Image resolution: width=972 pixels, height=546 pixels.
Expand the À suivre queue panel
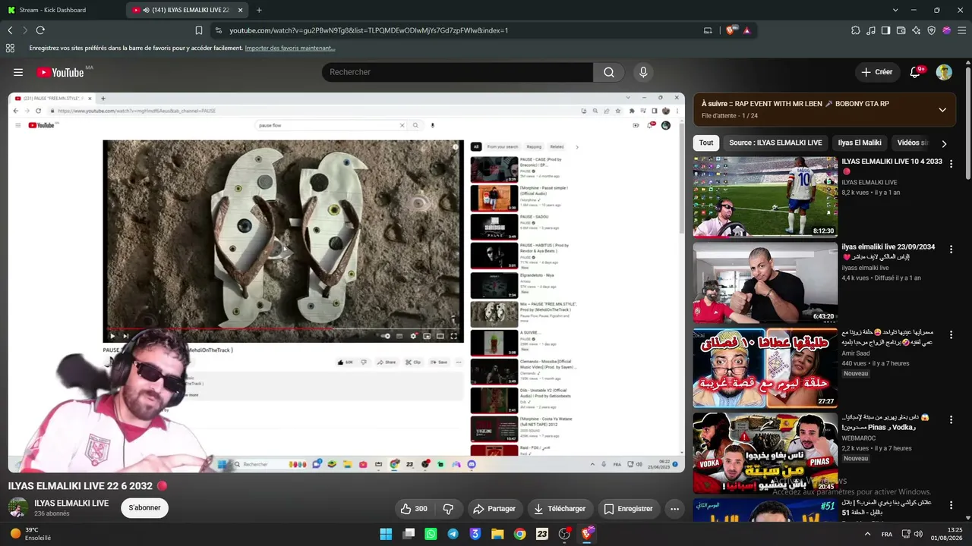(x=942, y=109)
